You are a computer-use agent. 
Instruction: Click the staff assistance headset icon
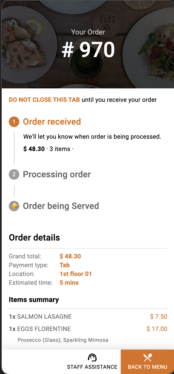click(x=92, y=358)
